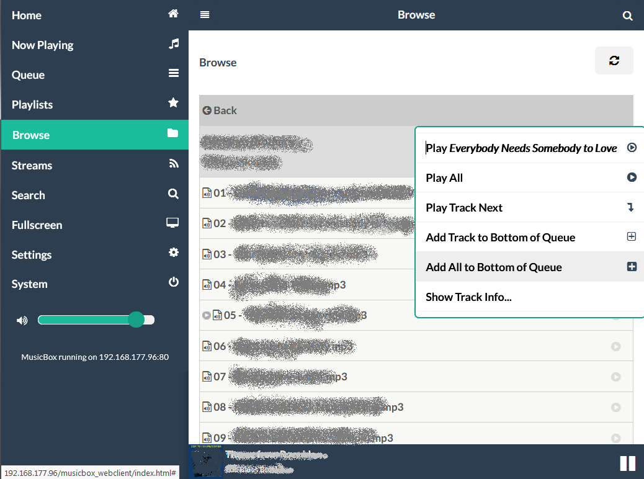This screenshot has height=479, width=644.
Task: Click the arrow icon beside Play Track Next
Action: click(x=631, y=207)
